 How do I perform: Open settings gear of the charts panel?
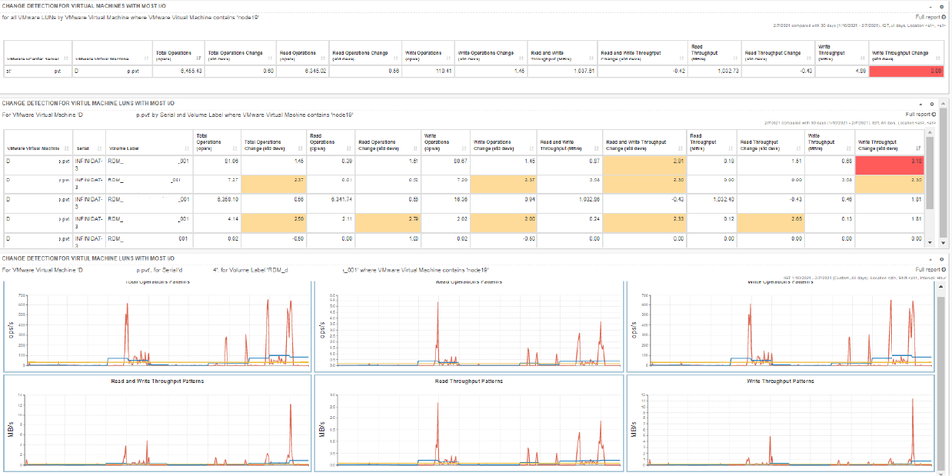[x=942, y=258]
